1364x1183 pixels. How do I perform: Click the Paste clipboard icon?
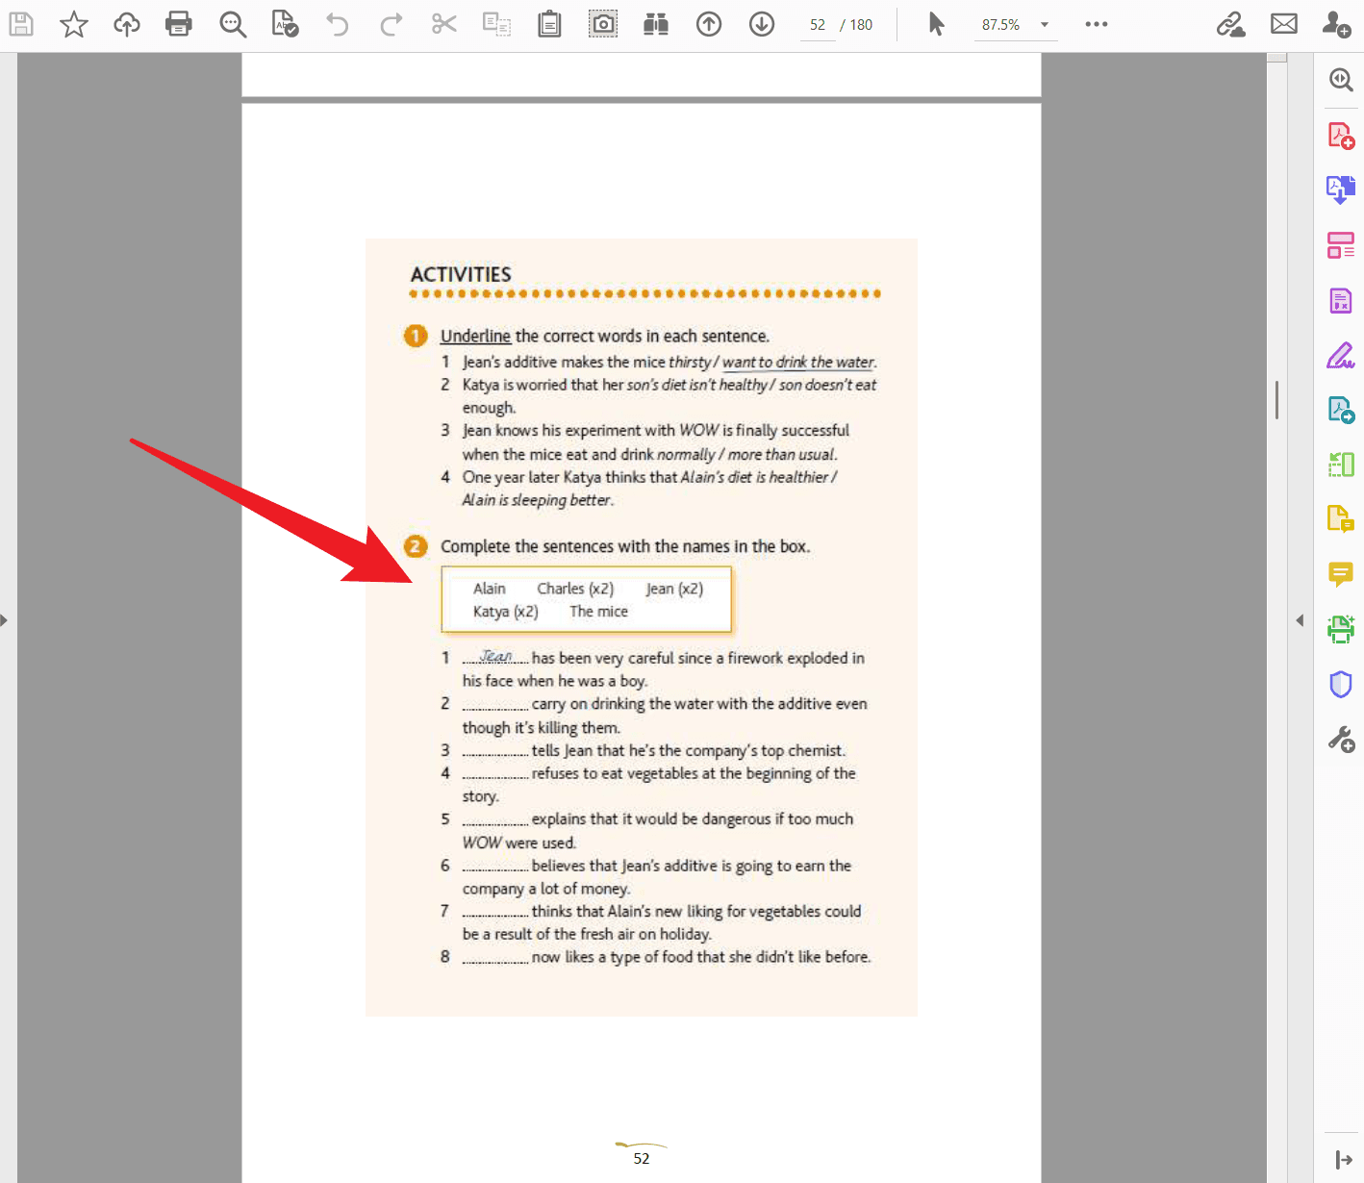click(x=550, y=24)
